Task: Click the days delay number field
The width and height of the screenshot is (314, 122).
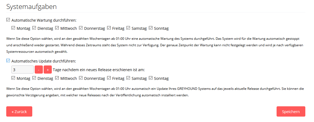Action: (x=23, y=70)
